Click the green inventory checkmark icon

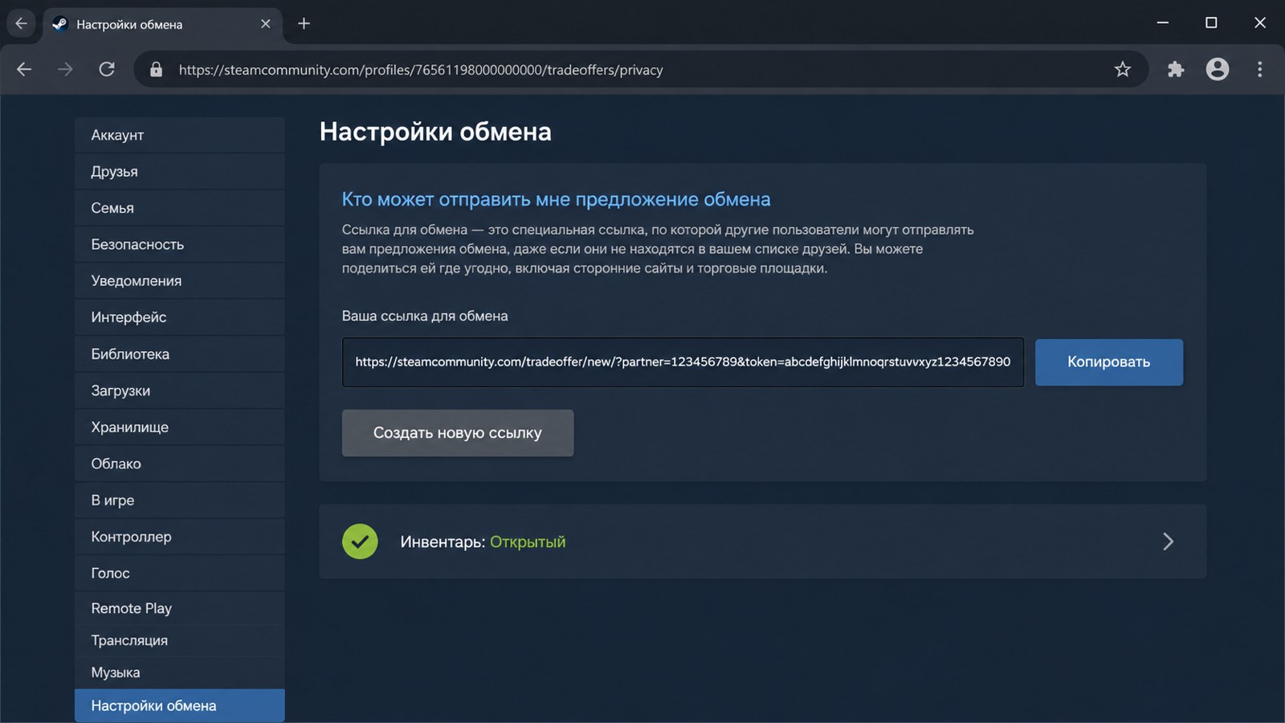point(360,541)
